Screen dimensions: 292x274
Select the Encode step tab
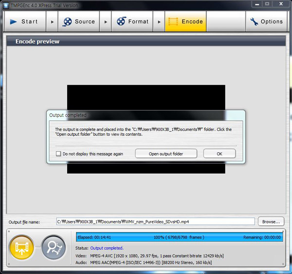click(186, 21)
